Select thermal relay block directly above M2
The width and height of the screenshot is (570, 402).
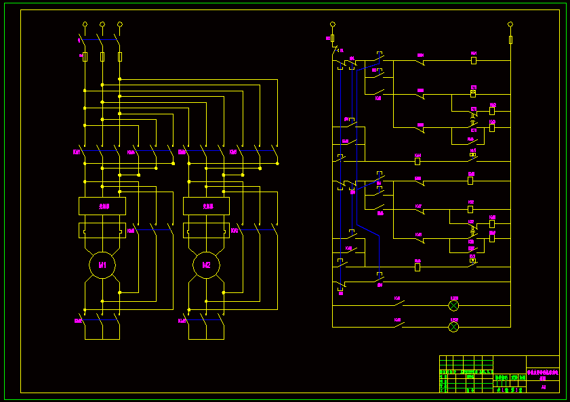(x=206, y=231)
